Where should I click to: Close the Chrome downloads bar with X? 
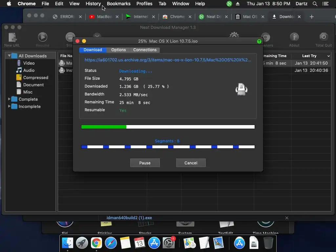point(287,218)
